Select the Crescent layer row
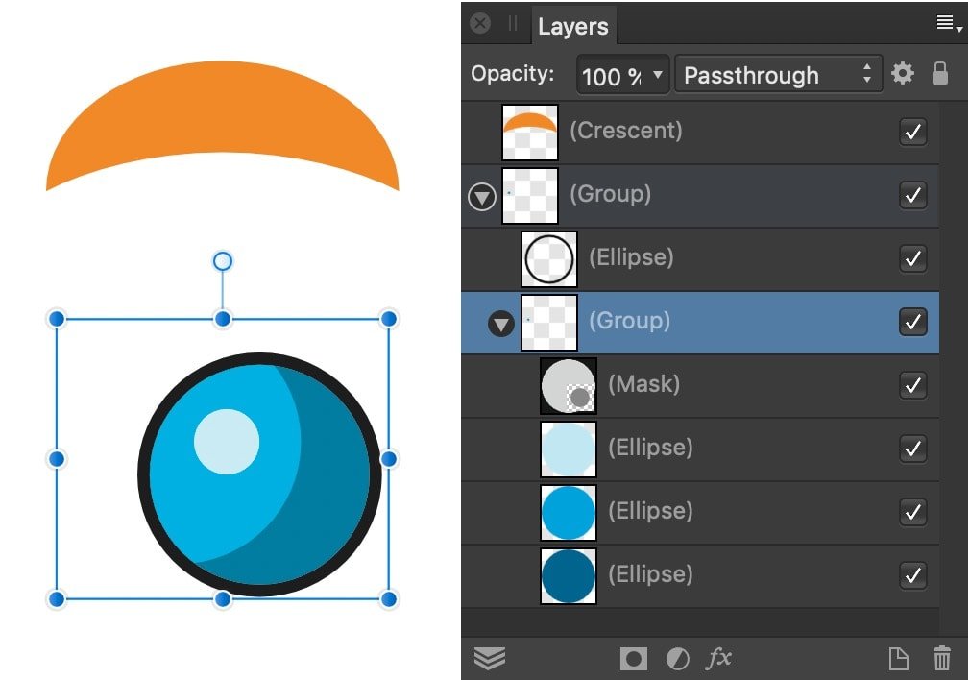 [700, 132]
